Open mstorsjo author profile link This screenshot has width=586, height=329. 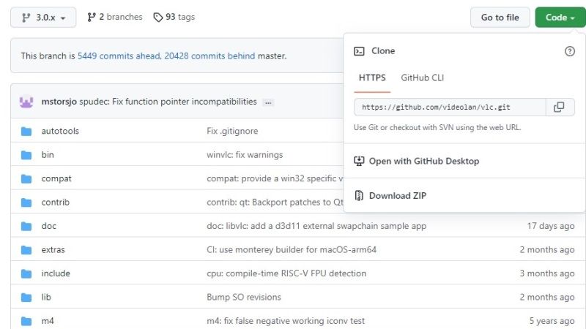(x=59, y=102)
